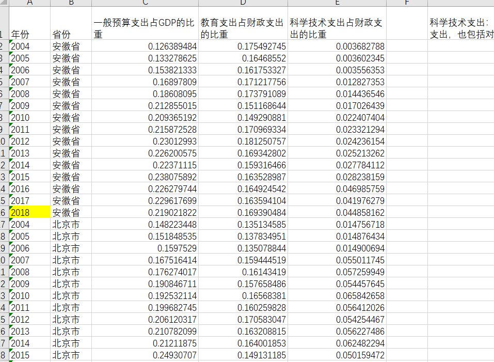The image size is (494, 362).
Task: Select cell with value 0.18608095
Action: [x=145, y=93]
